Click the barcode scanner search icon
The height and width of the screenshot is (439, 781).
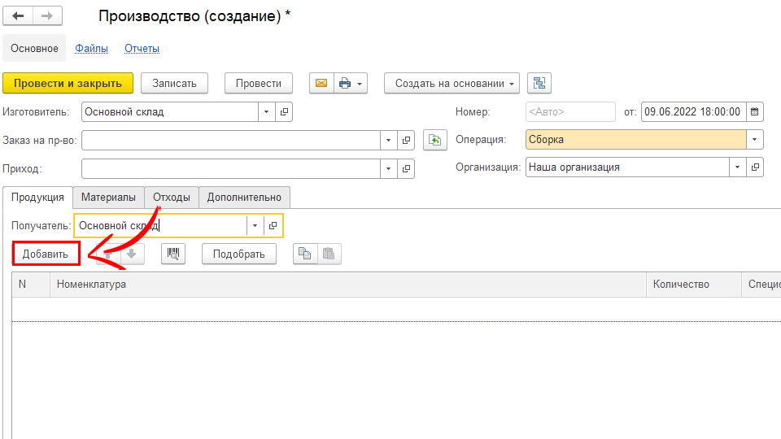(172, 254)
